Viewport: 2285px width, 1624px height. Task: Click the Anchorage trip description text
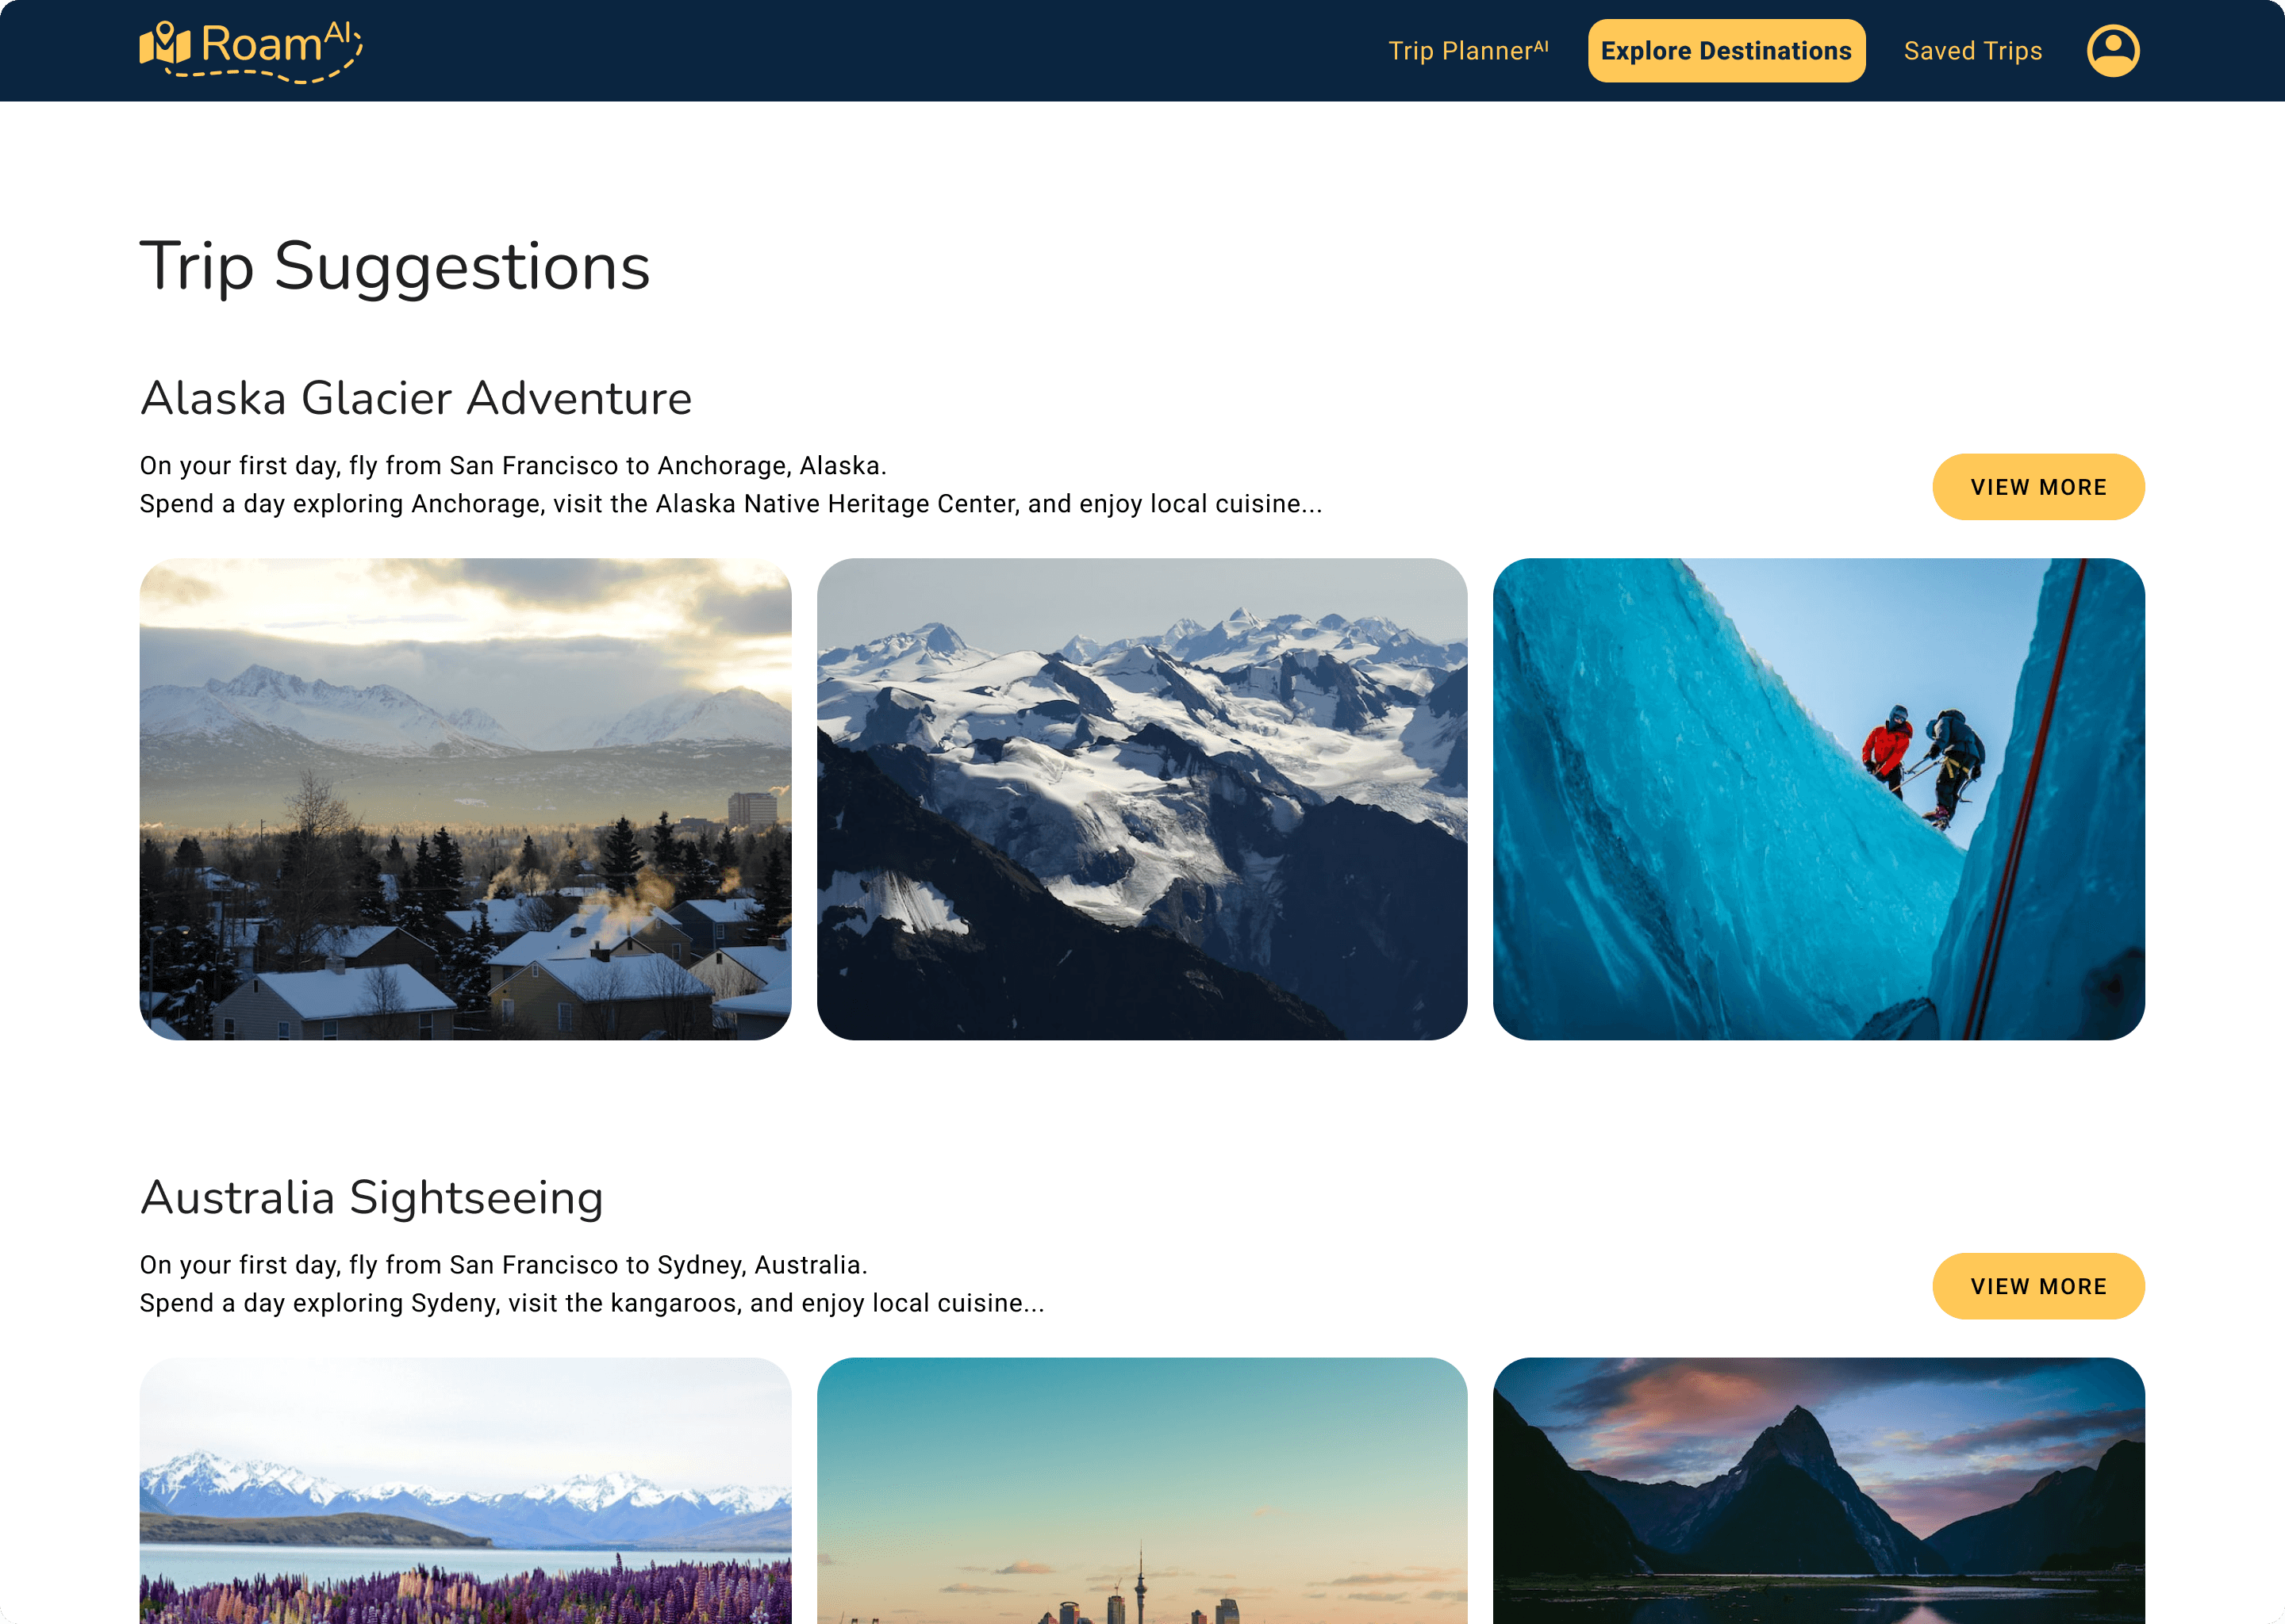730,485
